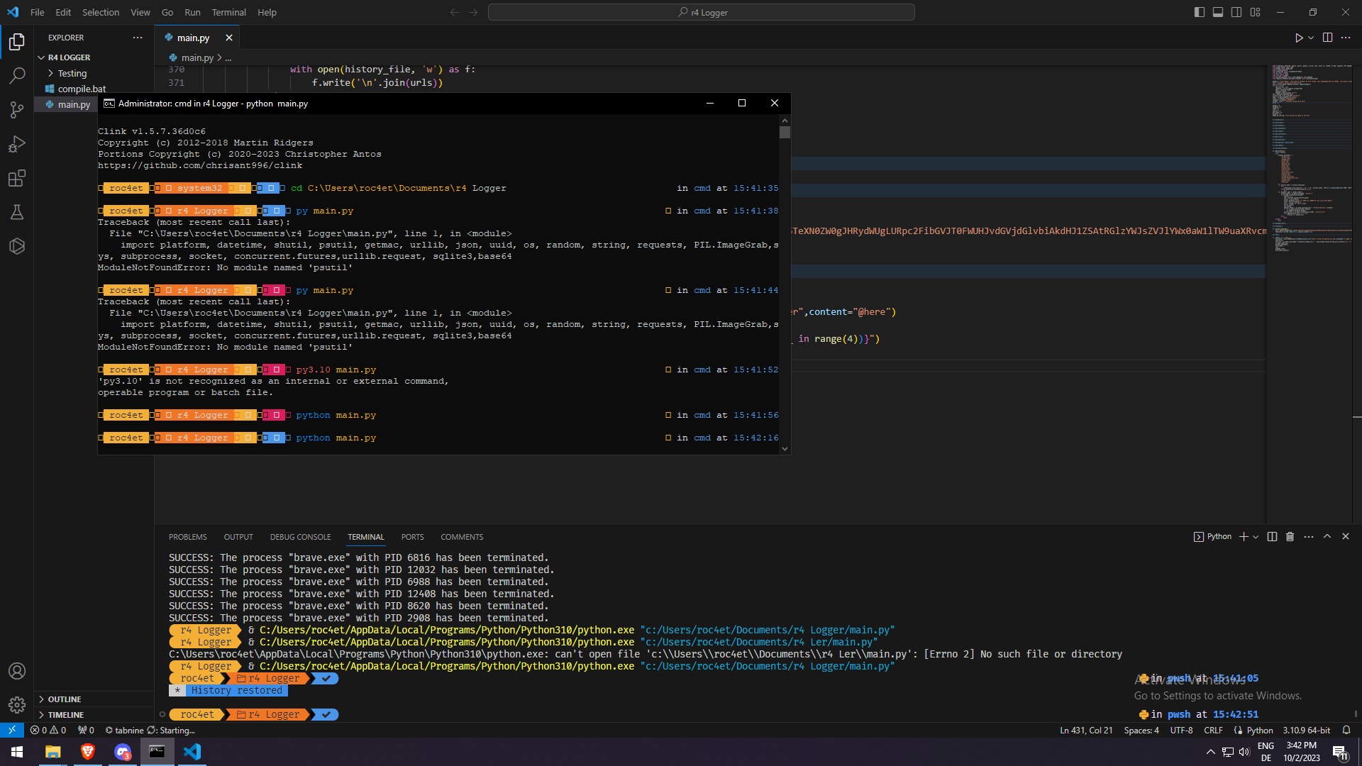
Task: Expand the OUTLINE section
Action: pos(64,699)
